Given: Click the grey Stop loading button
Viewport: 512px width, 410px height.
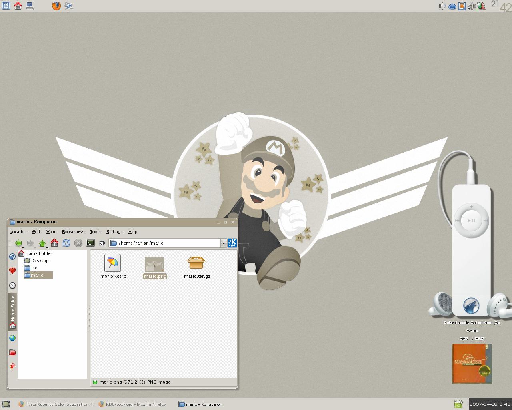Looking at the screenshot, I should pos(78,243).
